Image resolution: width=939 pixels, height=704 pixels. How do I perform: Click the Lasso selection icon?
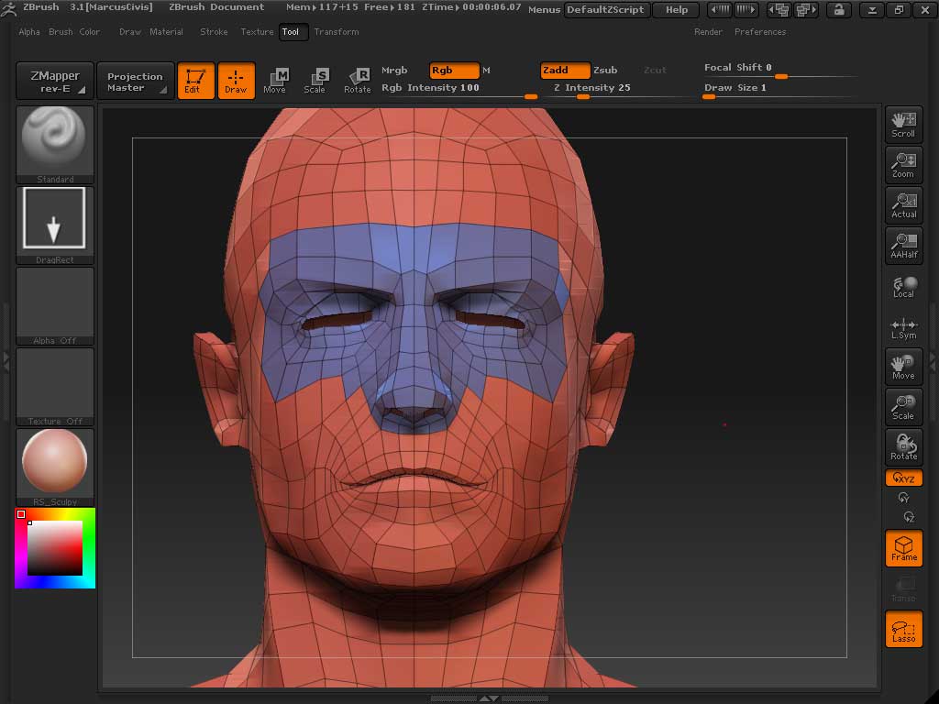tap(903, 629)
